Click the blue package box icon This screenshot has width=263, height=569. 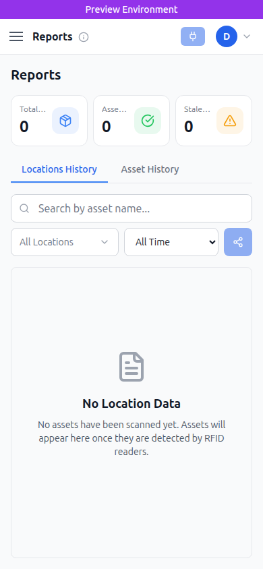[x=65, y=121]
